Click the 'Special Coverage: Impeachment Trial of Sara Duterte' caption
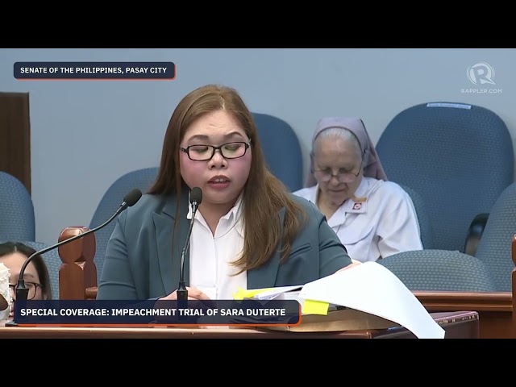The width and height of the screenshot is (516, 387). coord(157,313)
